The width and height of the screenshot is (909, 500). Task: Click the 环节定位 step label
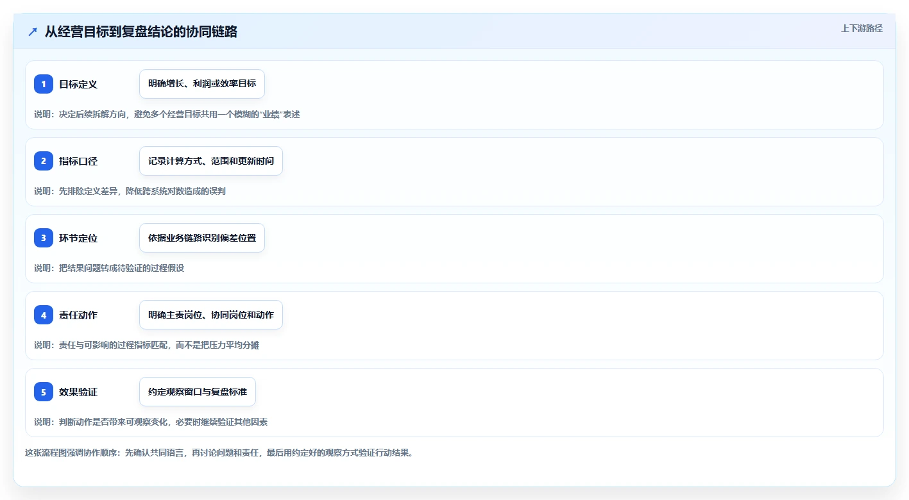point(78,238)
